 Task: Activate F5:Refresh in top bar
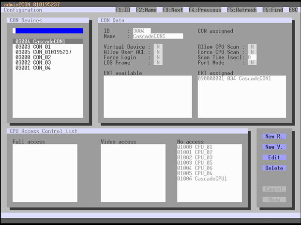[241, 10]
